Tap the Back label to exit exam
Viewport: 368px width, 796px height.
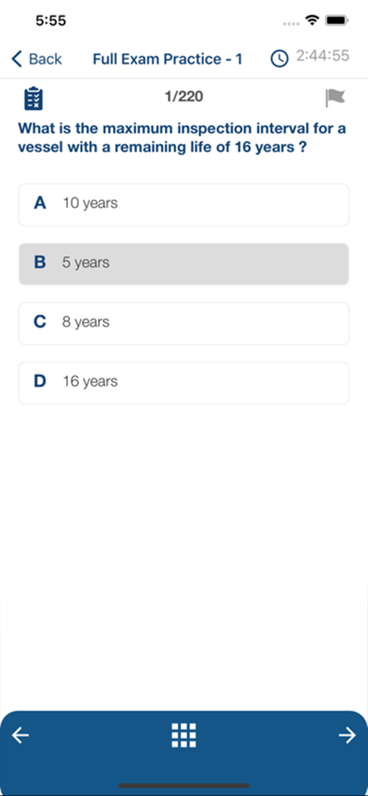(45, 59)
